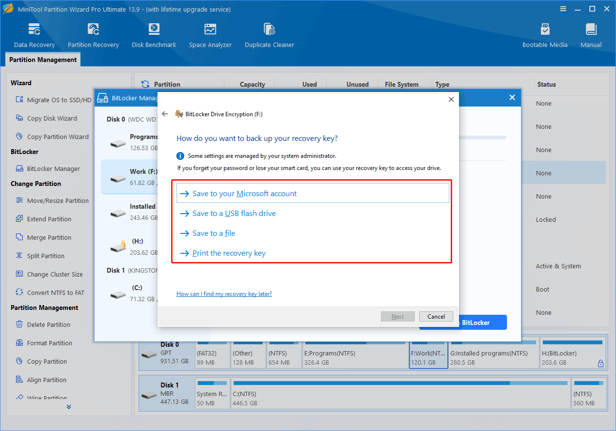
Task: Select Installed drive in BitLocker Manager
Action: (129, 212)
